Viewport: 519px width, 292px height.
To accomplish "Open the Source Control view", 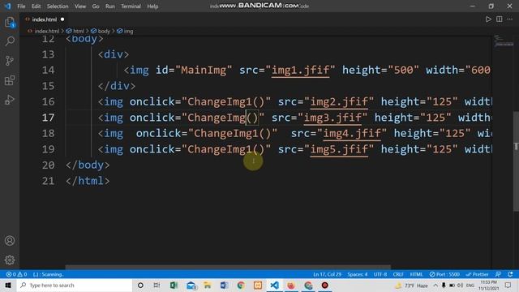I will tap(10, 61).
